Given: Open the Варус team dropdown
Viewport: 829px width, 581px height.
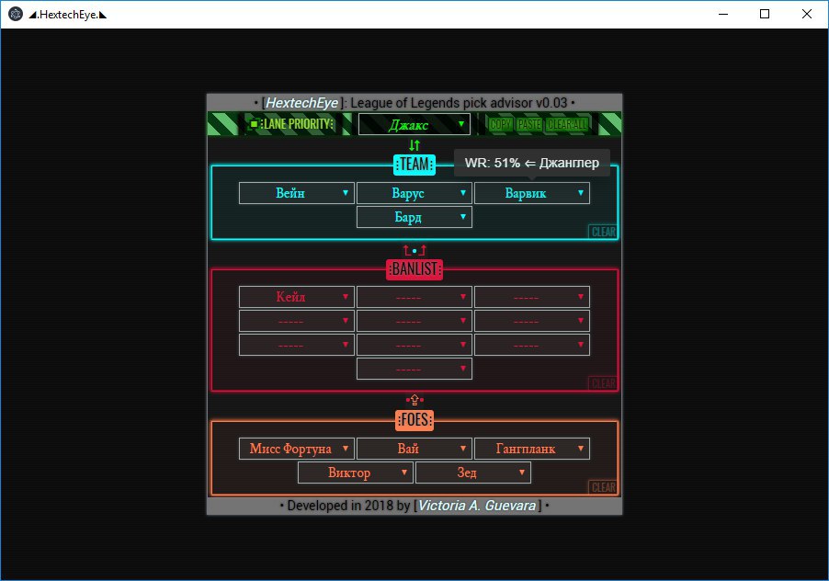Looking at the screenshot, I should tap(414, 193).
